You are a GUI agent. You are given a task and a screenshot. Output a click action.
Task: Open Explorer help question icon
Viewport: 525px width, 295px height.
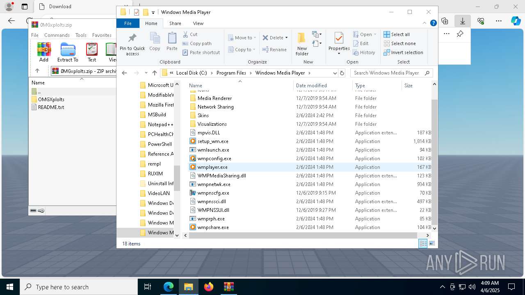(433, 23)
